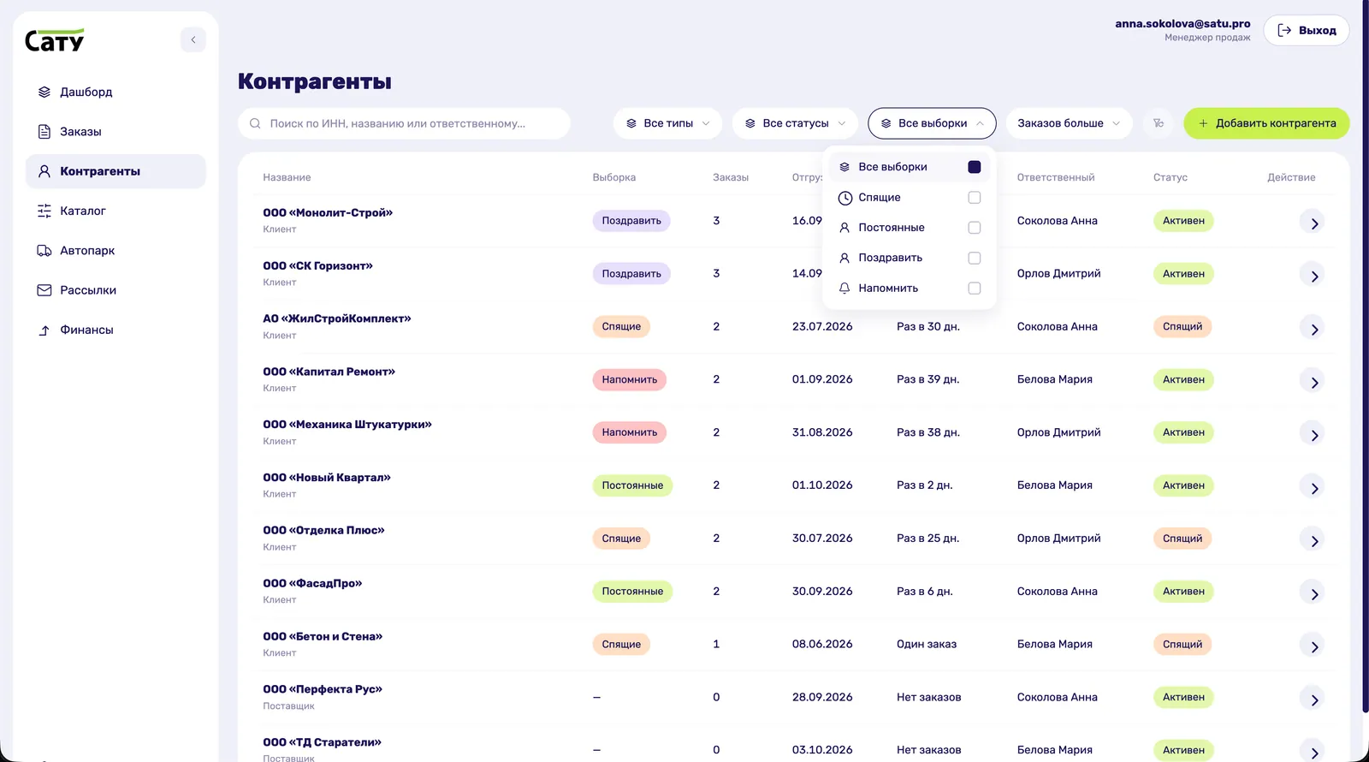The height and width of the screenshot is (762, 1369).
Task: Open Автопарк section
Action: click(116, 251)
